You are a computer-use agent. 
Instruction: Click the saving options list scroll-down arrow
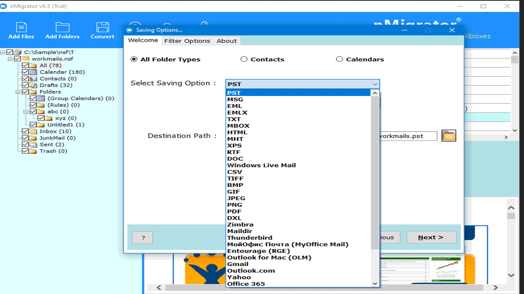coord(375,283)
